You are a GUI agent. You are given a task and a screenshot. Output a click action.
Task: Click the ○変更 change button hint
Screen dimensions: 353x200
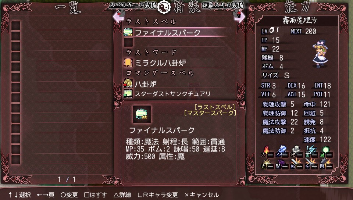pos(69,195)
